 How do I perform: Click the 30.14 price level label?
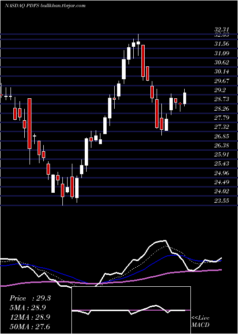(222, 72)
